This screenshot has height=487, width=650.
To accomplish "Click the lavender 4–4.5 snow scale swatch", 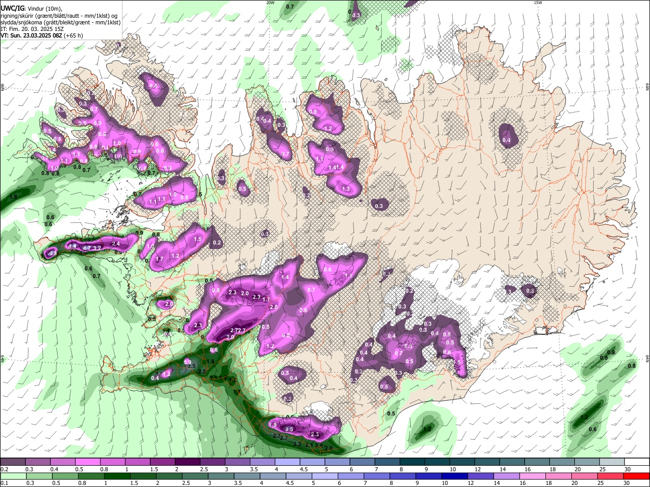I will pyautogui.click(x=287, y=462).
